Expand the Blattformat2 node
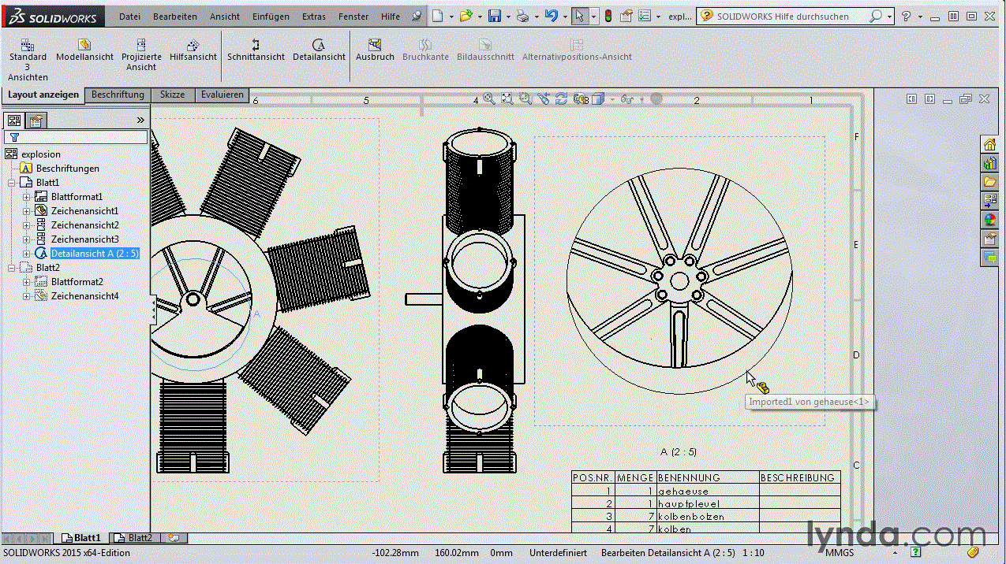The width and height of the screenshot is (1006, 564). tap(26, 282)
